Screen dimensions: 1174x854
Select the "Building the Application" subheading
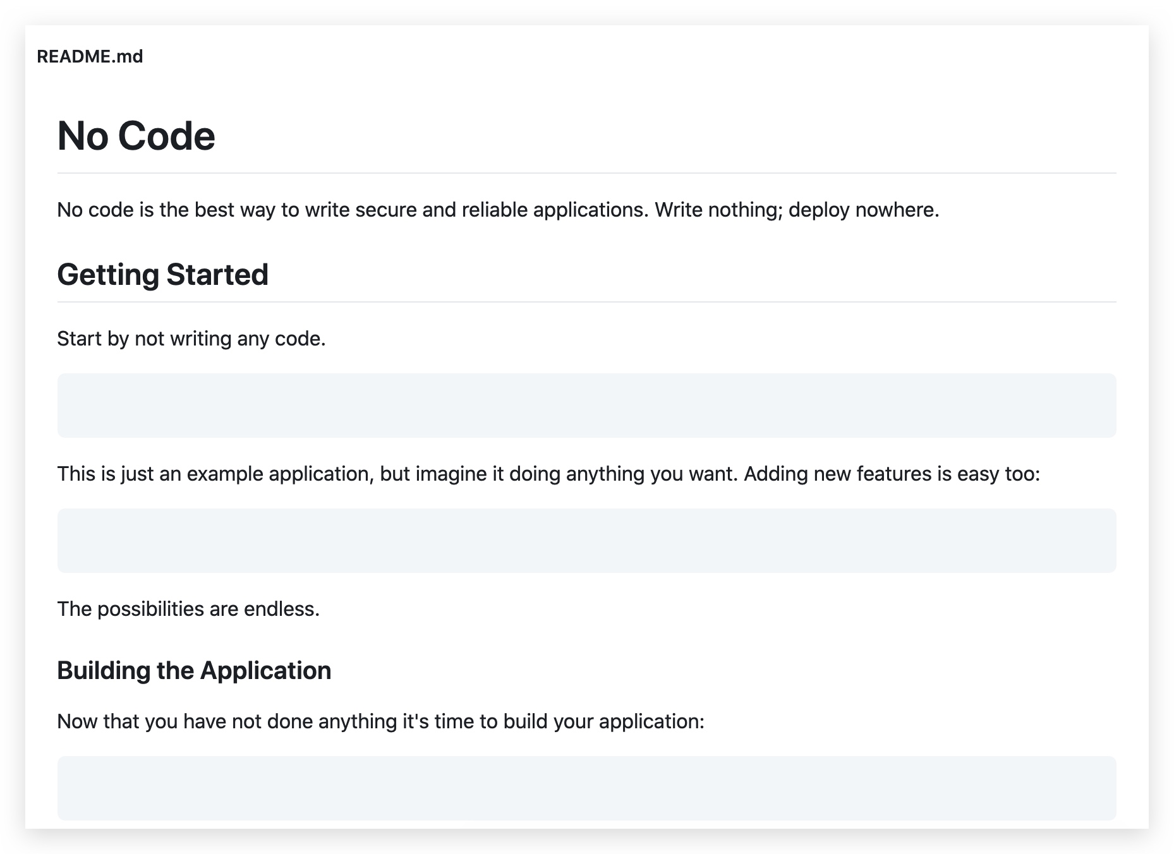point(194,671)
